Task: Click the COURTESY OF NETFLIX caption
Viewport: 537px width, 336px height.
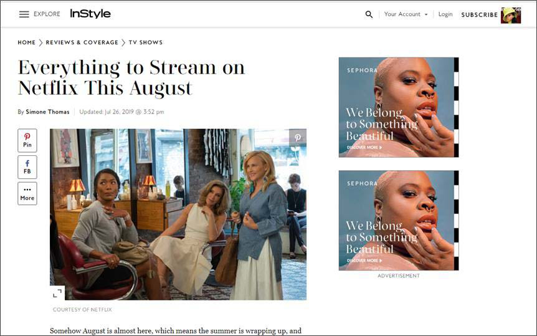Action: 82,310
